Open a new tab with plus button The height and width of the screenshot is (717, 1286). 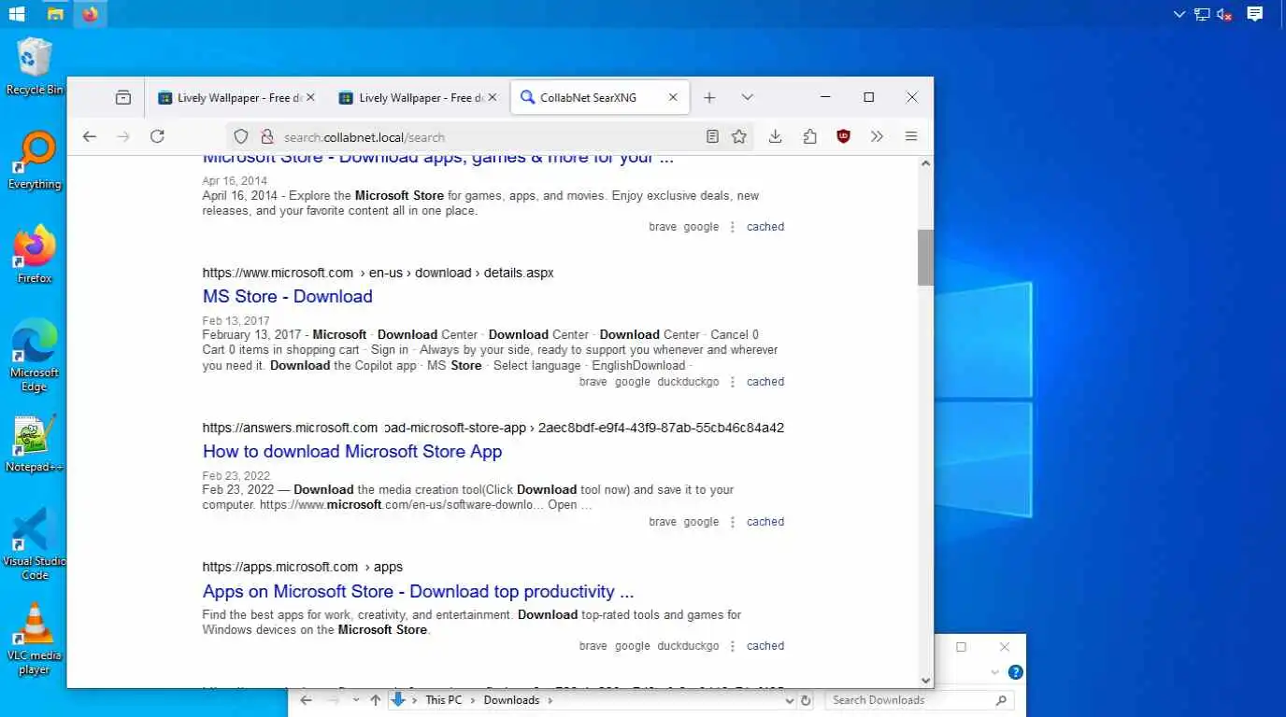(x=709, y=97)
